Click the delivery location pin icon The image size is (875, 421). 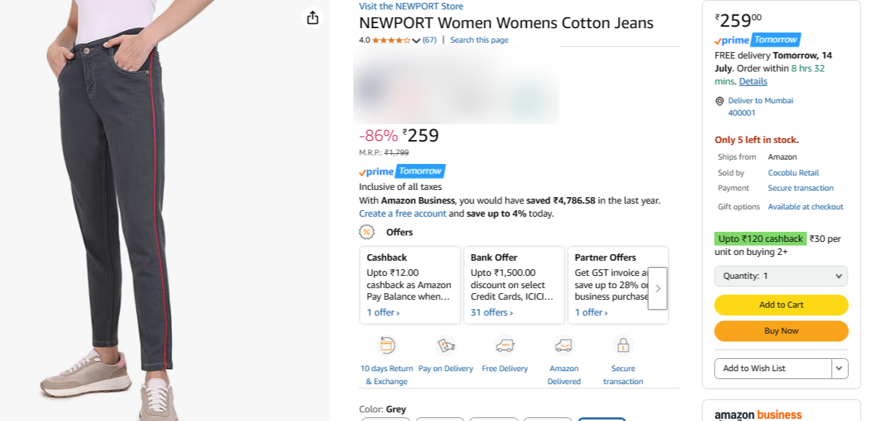720,101
